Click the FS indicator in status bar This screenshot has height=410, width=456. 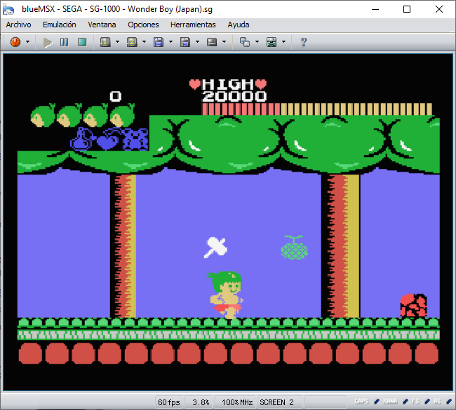(415, 402)
